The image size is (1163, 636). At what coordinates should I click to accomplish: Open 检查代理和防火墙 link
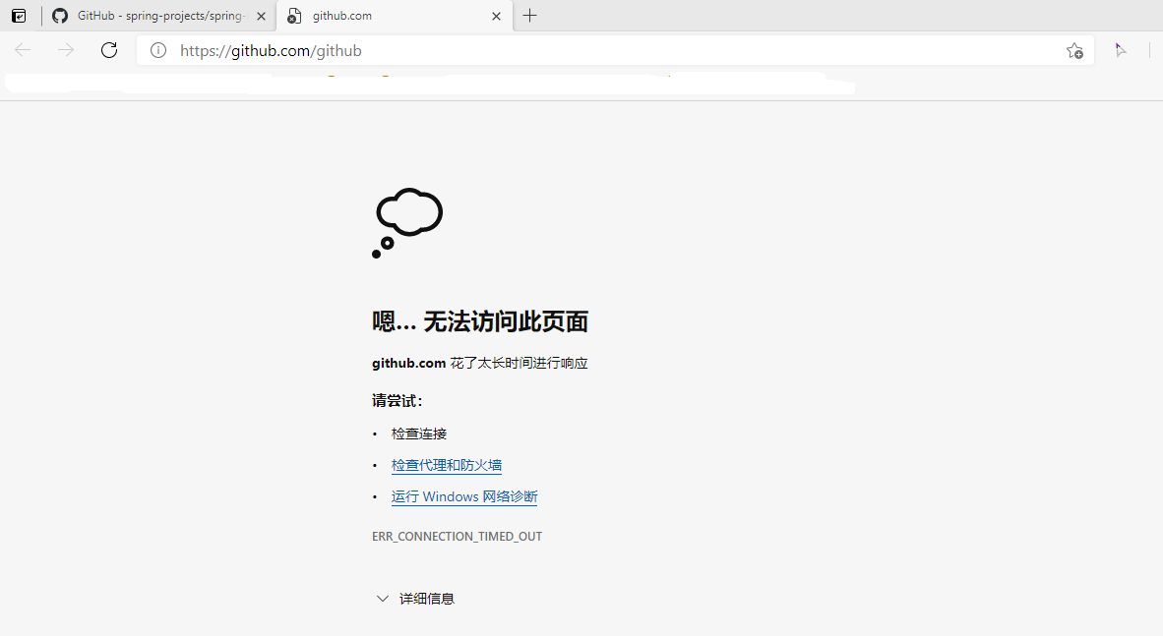click(447, 466)
